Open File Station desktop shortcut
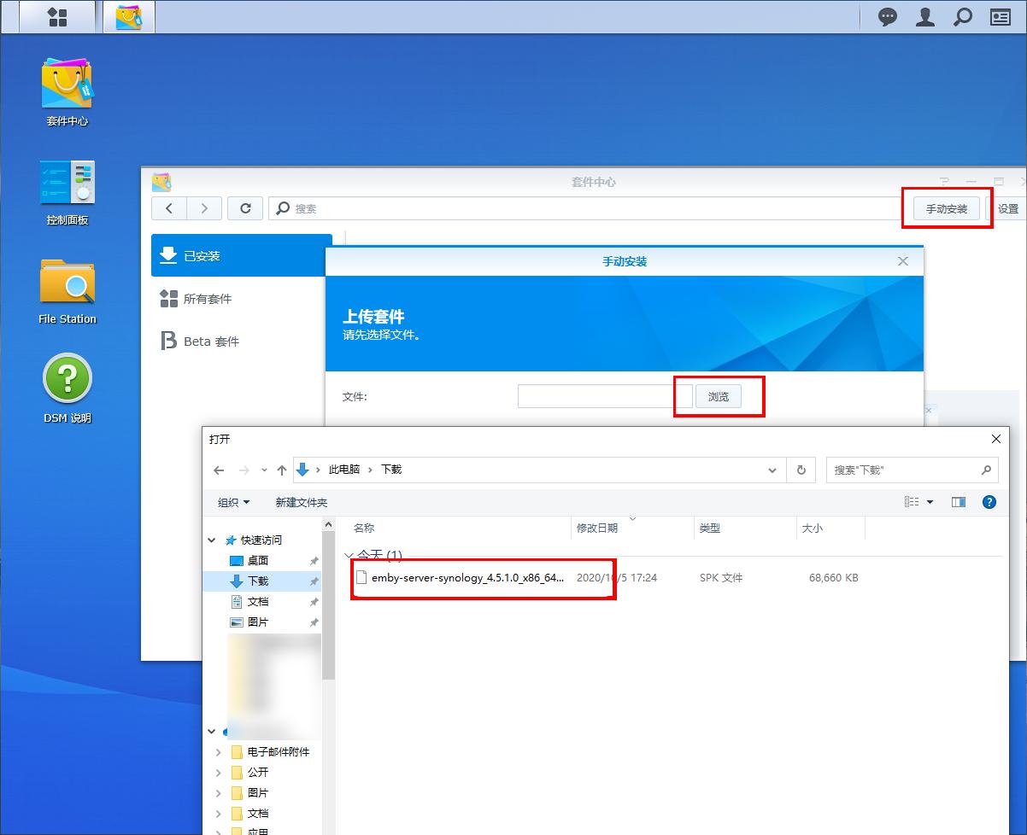1027x835 pixels. 67,291
